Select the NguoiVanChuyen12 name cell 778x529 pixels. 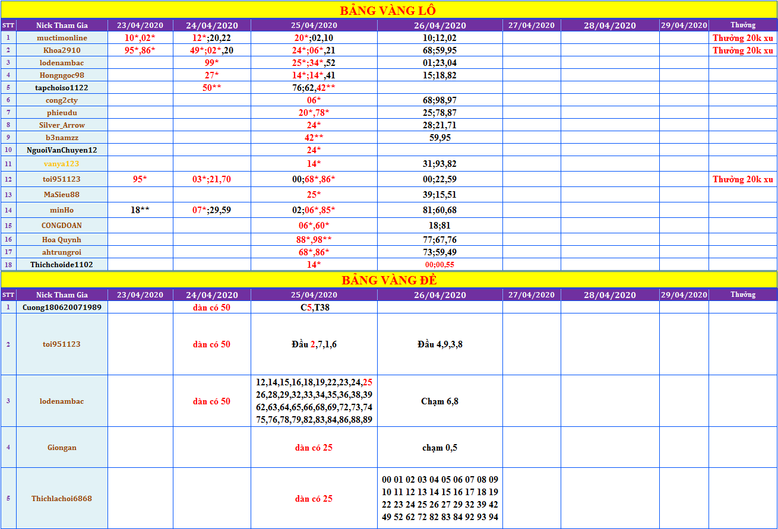click(x=62, y=150)
